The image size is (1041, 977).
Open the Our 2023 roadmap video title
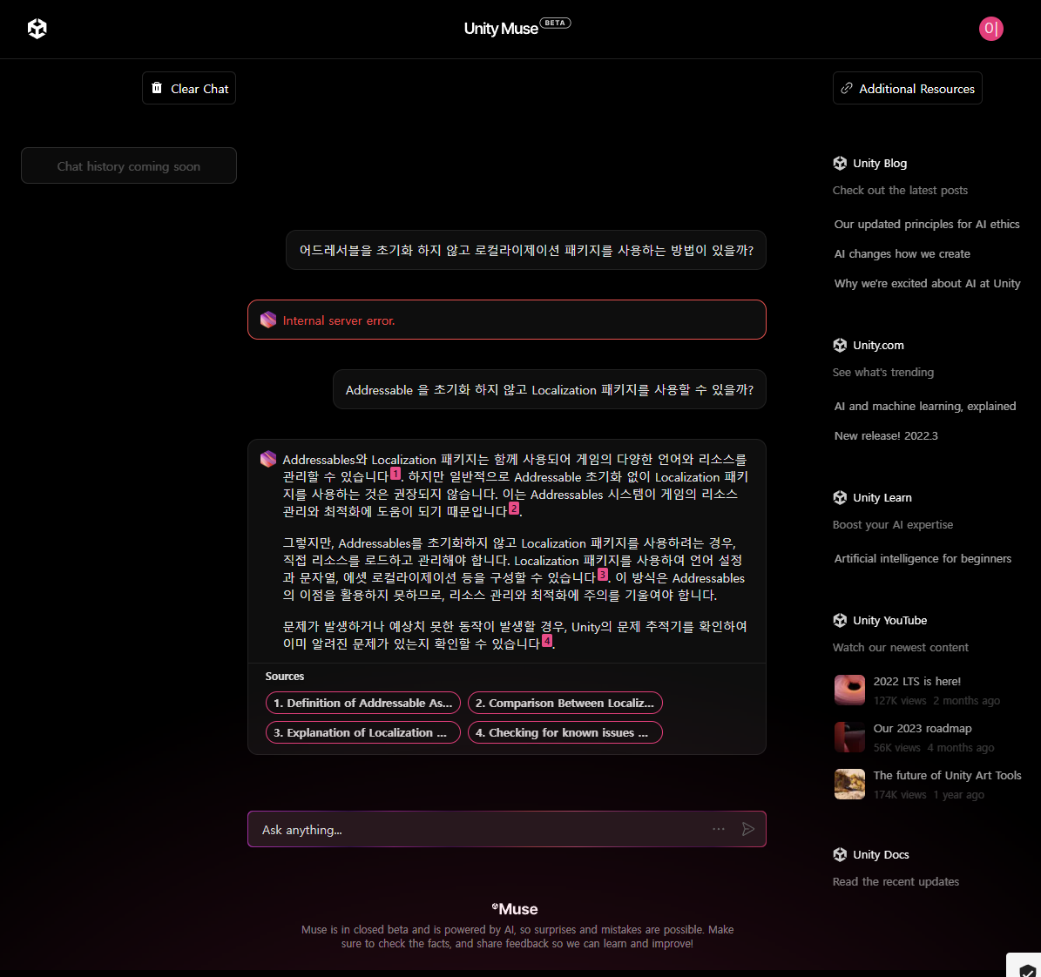pyautogui.click(x=923, y=729)
